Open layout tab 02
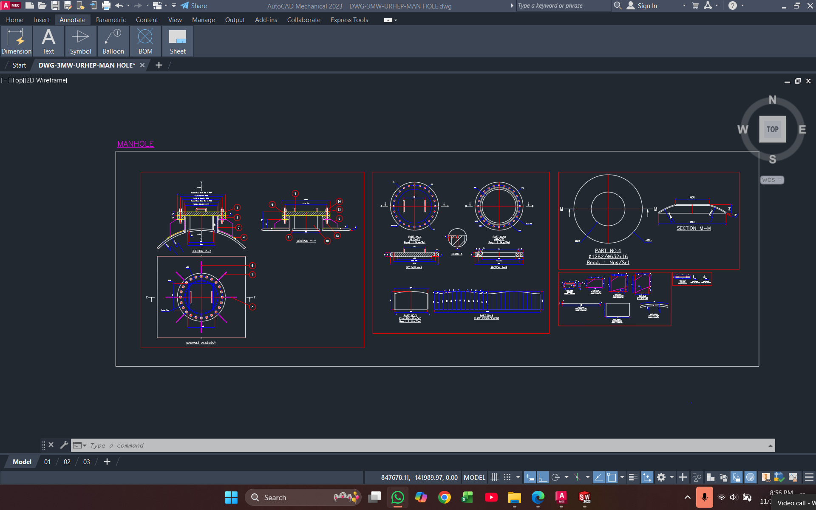Image resolution: width=816 pixels, height=510 pixels. (x=67, y=462)
